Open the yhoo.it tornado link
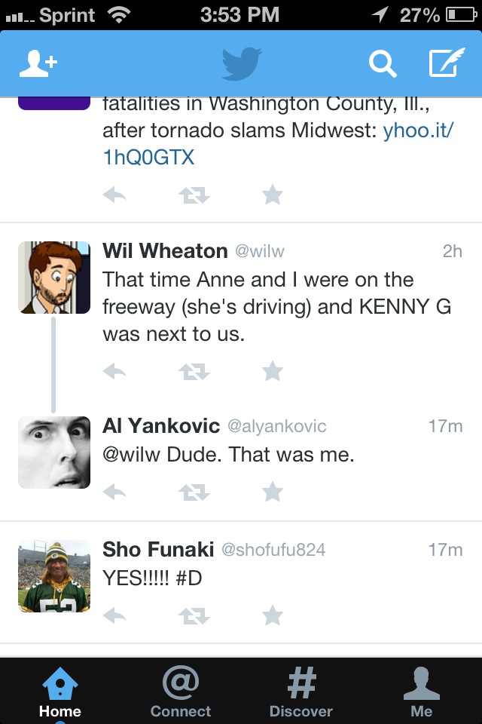Image resolution: width=482 pixels, height=724 pixels. pos(416,131)
